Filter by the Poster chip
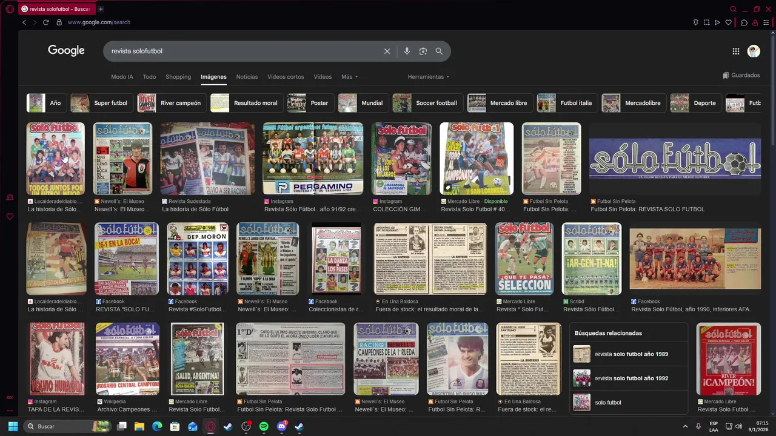 pyautogui.click(x=309, y=103)
